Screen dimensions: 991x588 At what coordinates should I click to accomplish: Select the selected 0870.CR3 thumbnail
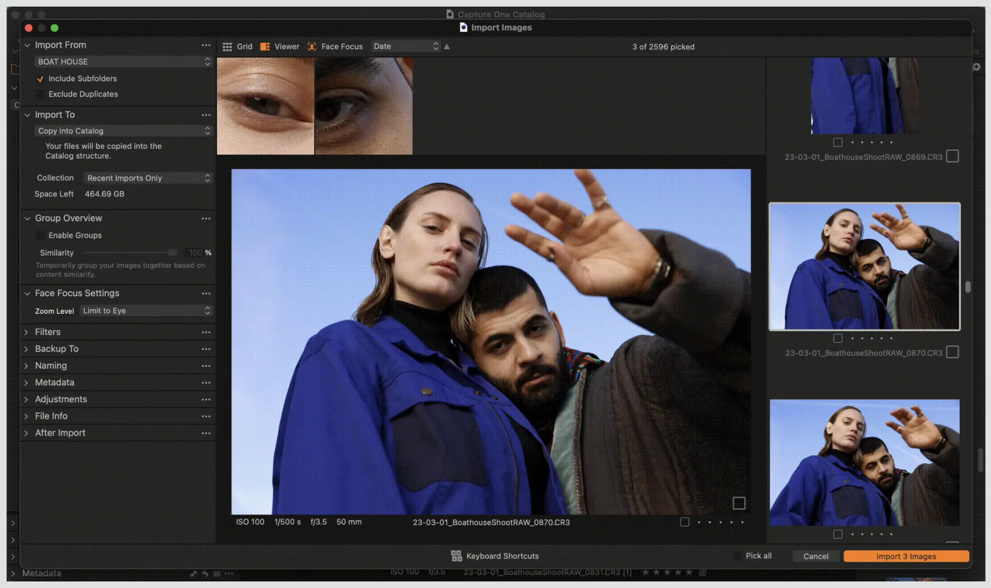pos(864,267)
